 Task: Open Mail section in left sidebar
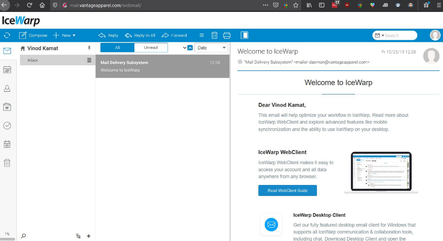tap(7, 51)
